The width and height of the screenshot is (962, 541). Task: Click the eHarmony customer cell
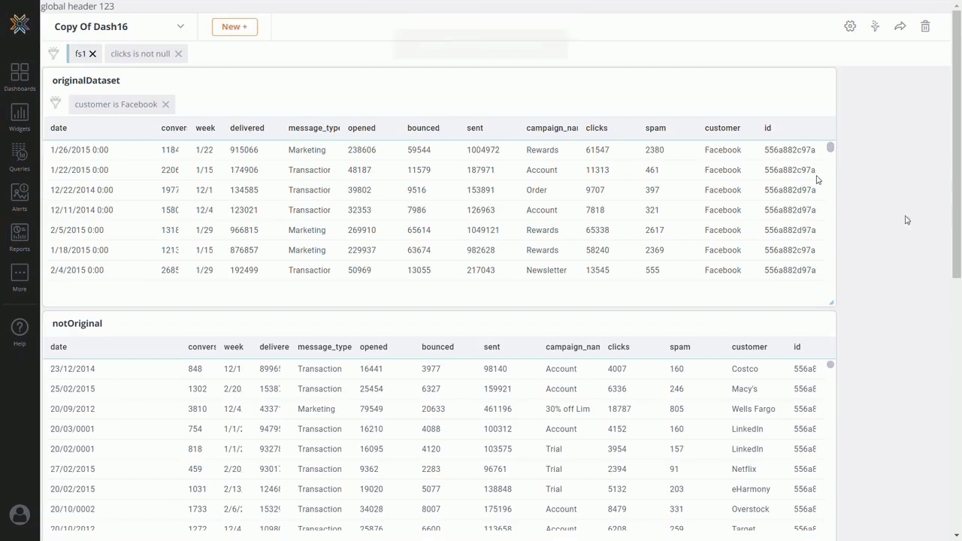[751, 489]
